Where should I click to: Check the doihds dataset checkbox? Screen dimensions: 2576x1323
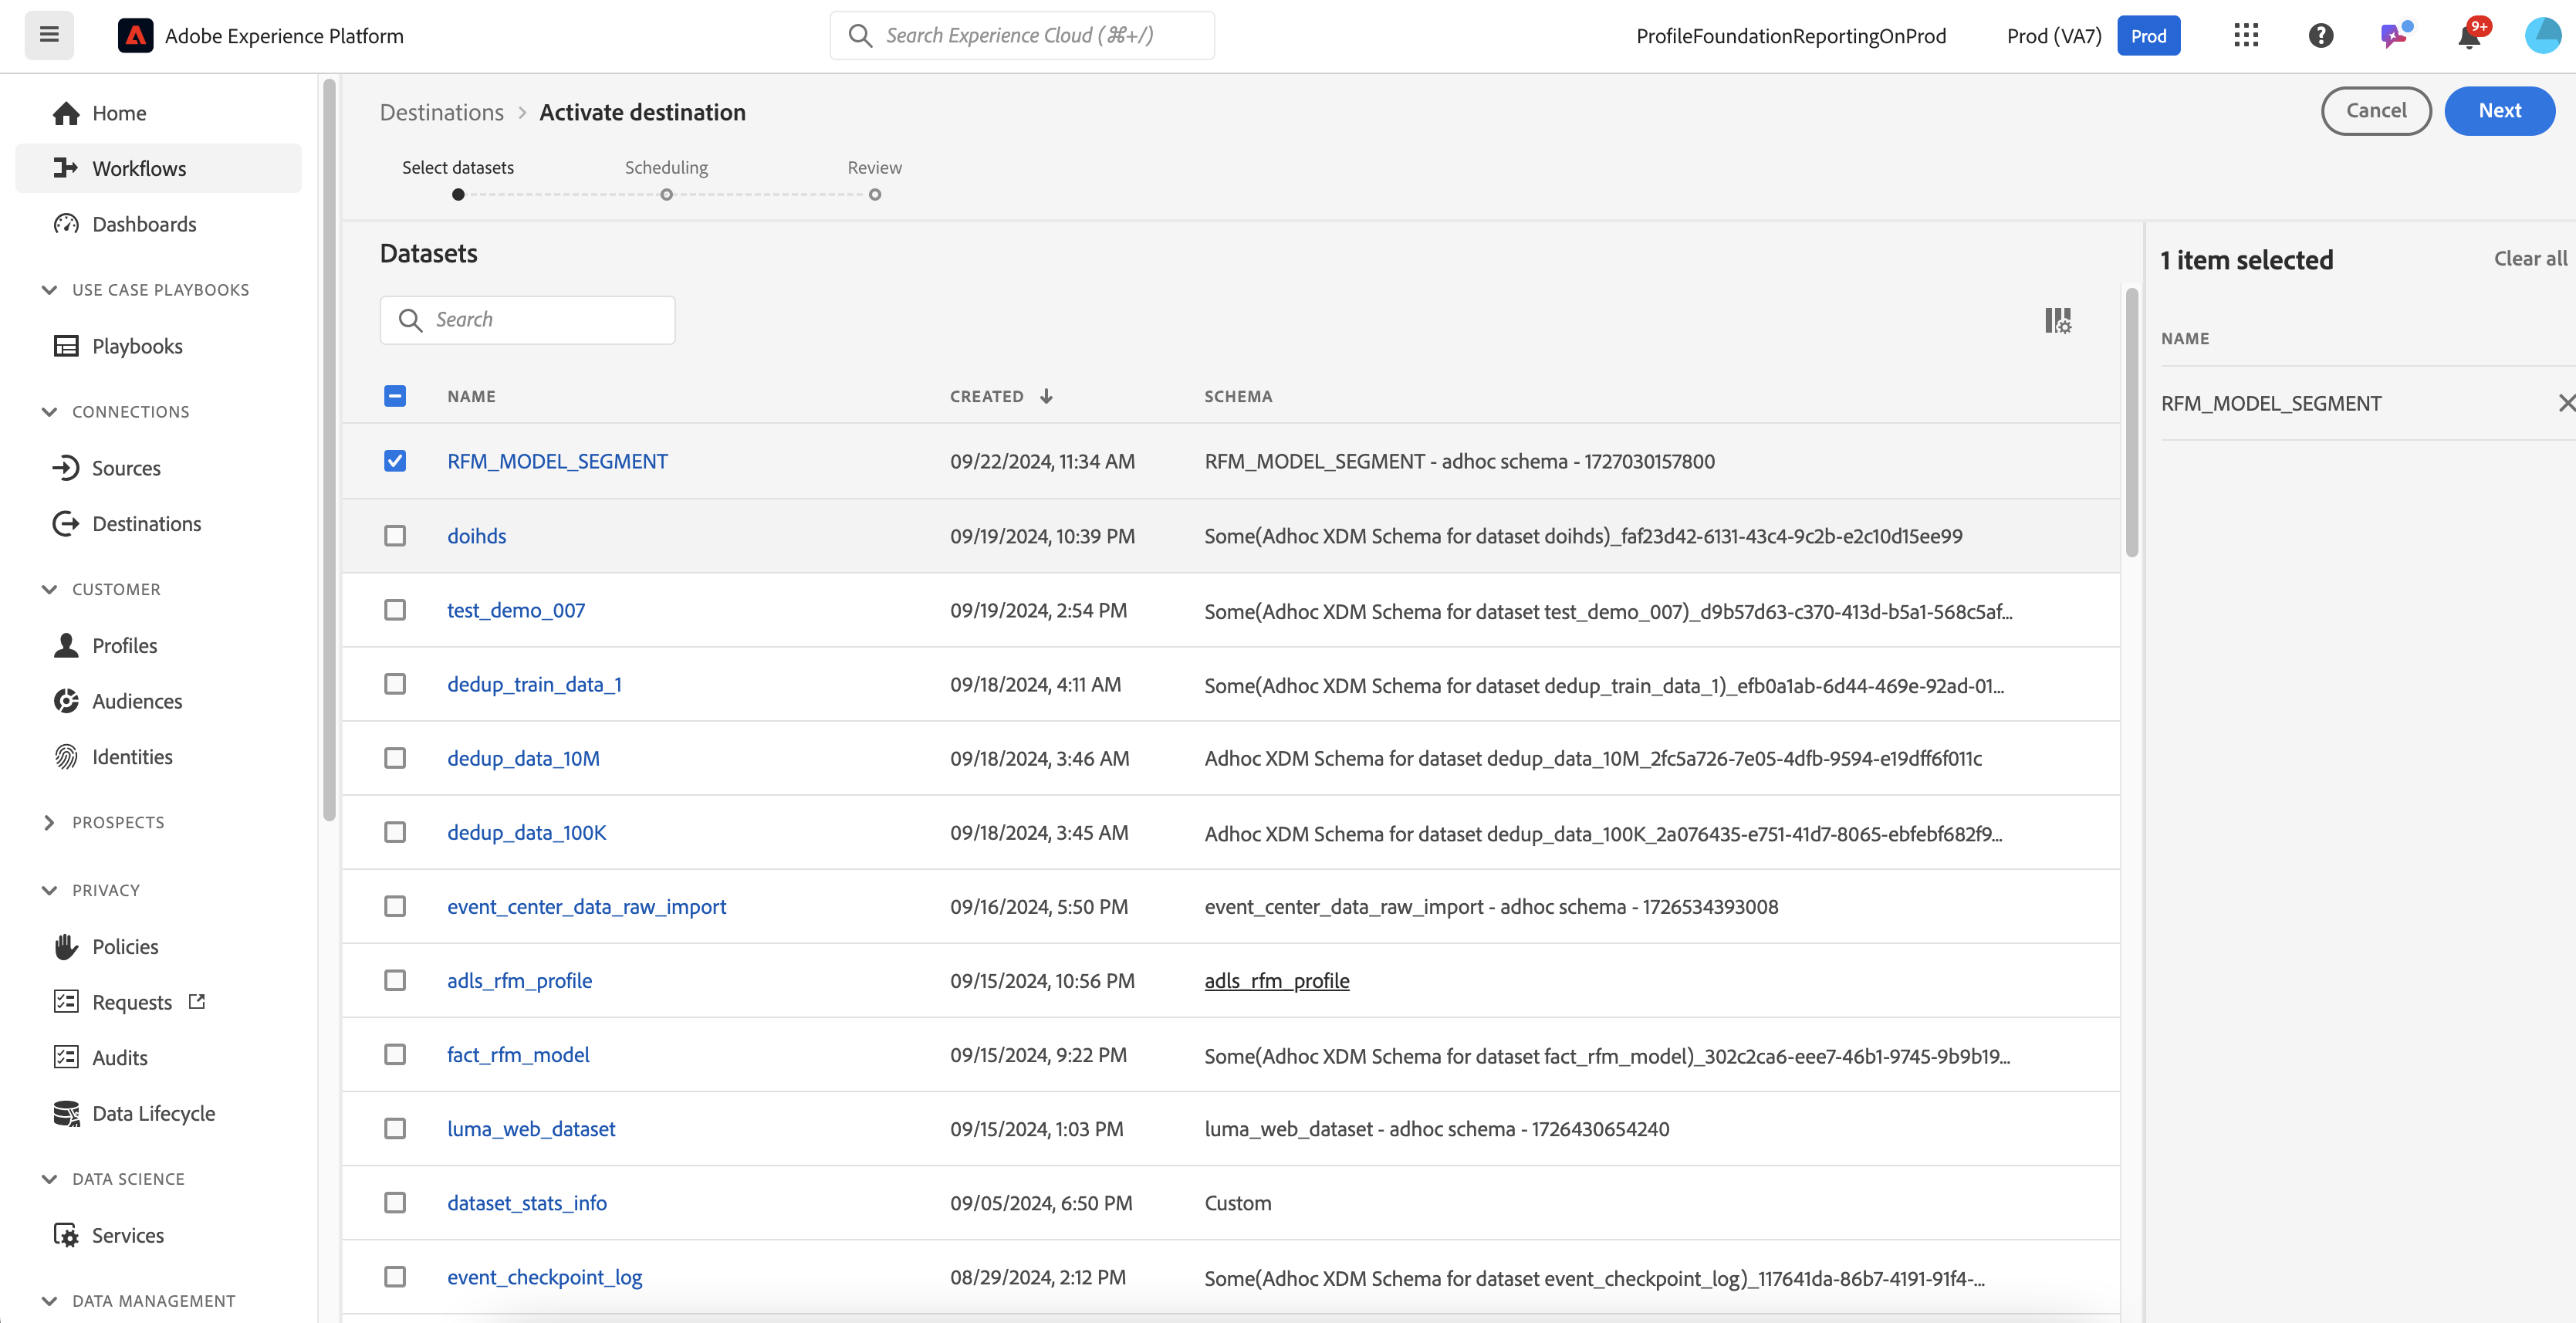pyautogui.click(x=395, y=536)
